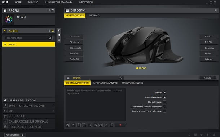Select the Macro 1 action row
Image resolution: width=220 pixels, height=137 pixels.
28,44
